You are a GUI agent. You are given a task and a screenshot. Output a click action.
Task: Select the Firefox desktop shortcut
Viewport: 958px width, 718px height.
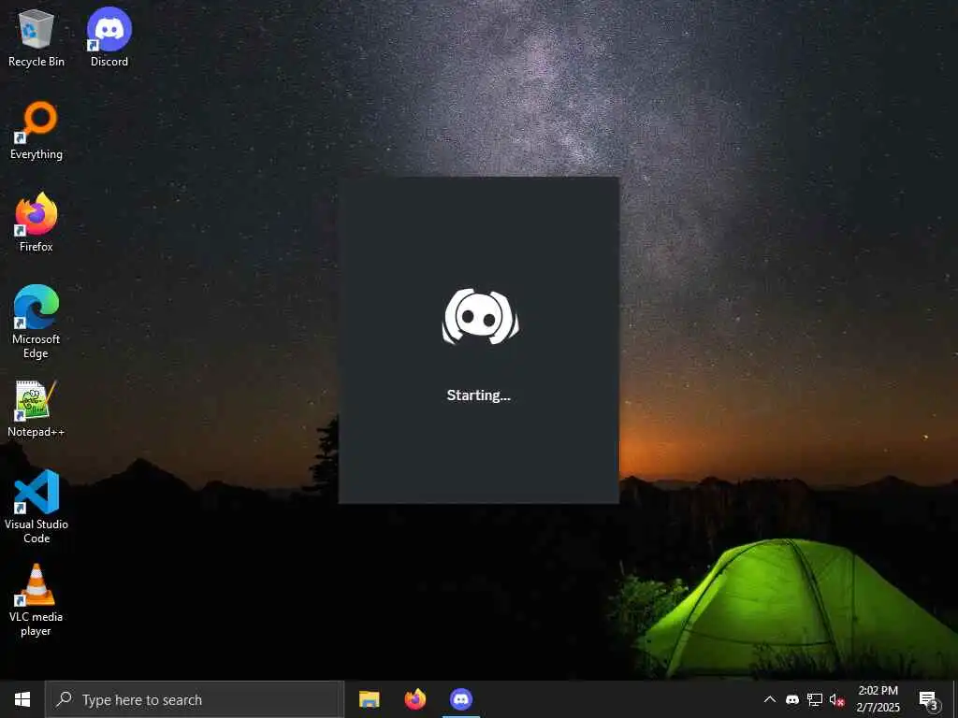coord(36,223)
